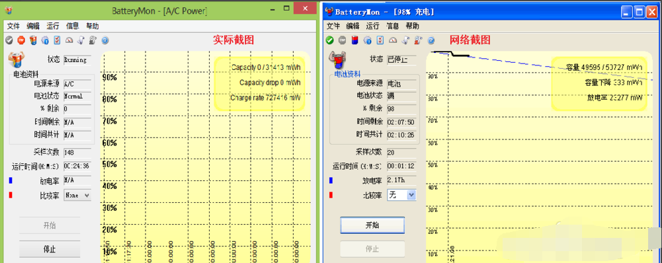
Task: Open the blue help icon in left window
Action: [x=105, y=40]
